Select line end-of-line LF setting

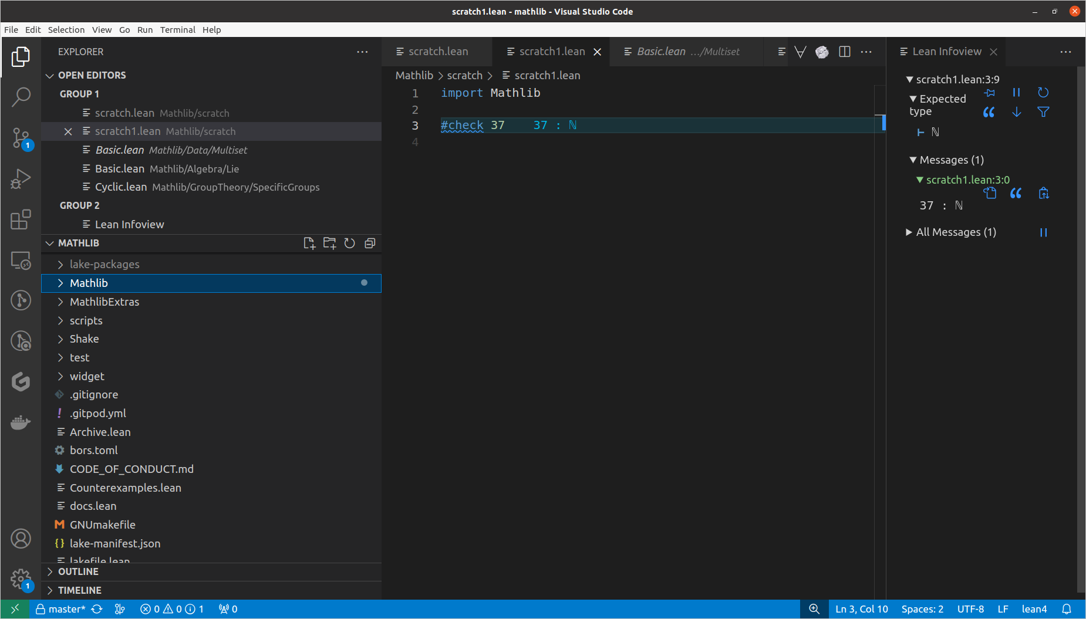(x=1003, y=609)
